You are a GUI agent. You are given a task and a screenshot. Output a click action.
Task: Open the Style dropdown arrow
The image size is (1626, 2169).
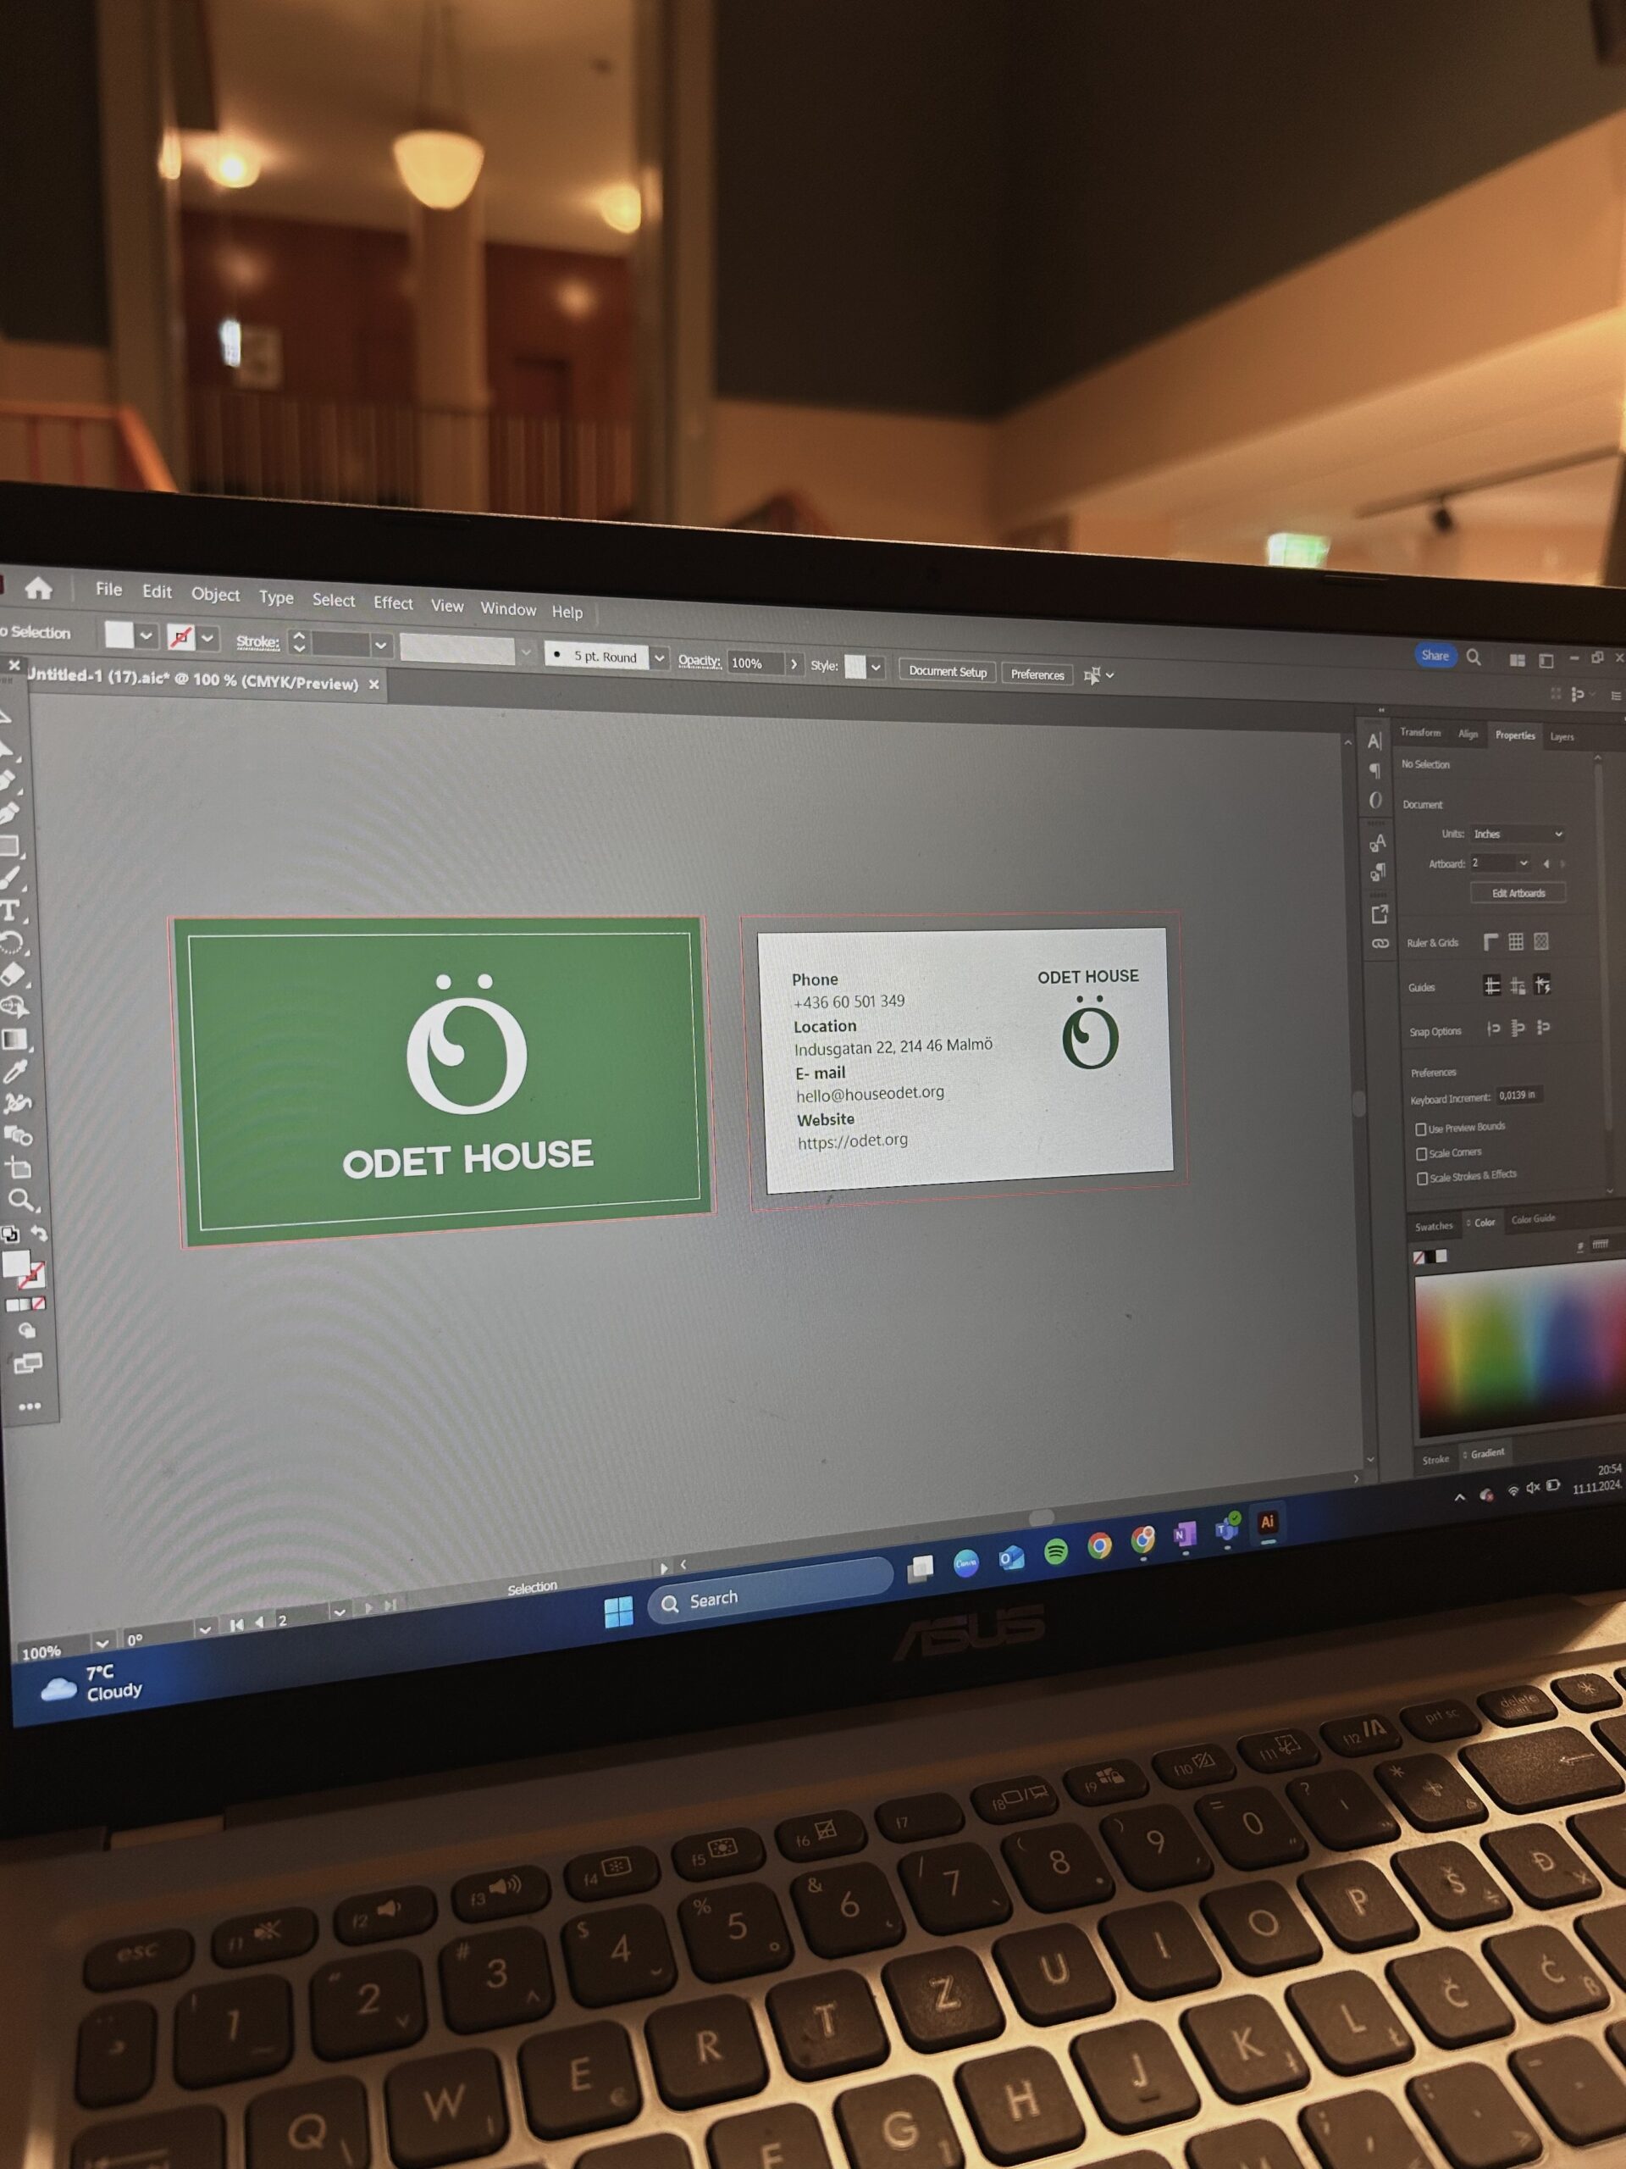pyautogui.click(x=875, y=668)
